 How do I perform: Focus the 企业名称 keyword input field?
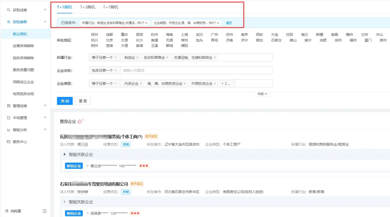click(196, 70)
